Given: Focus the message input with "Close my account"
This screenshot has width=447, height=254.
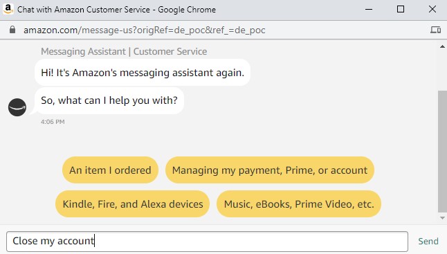Looking at the screenshot, I should 208,242.
